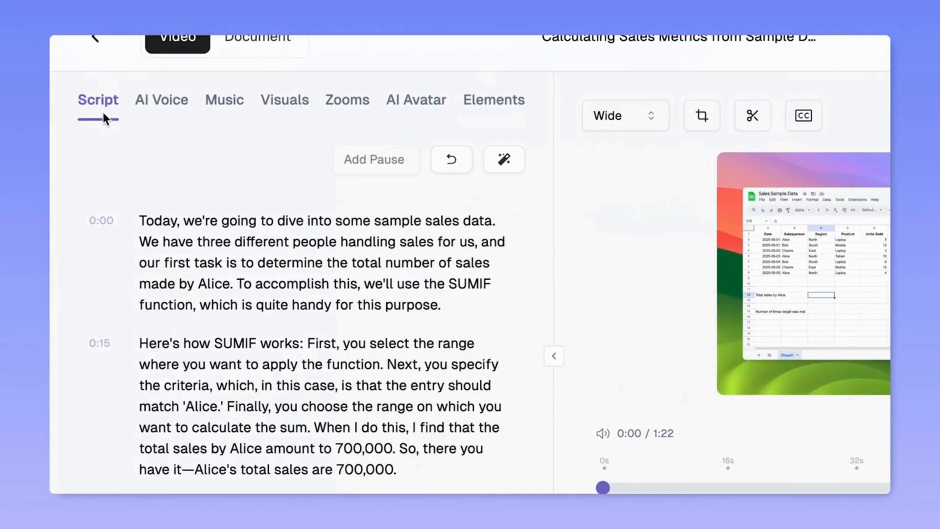Select the Crop tool above the video preview
Screen dimensions: 940x529
point(702,116)
